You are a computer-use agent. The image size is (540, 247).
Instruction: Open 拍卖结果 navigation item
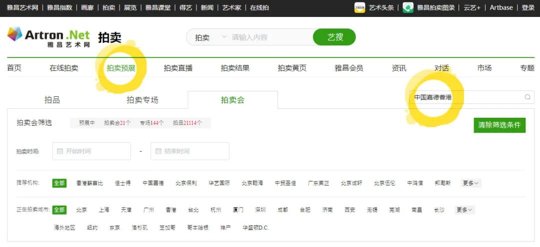(235, 68)
